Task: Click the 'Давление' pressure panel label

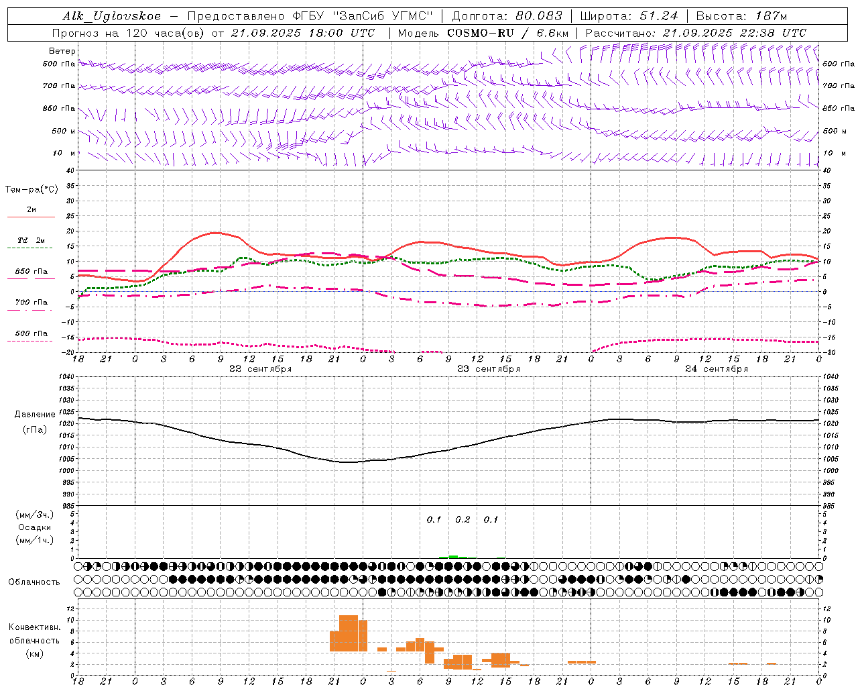Action: click(x=35, y=415)
